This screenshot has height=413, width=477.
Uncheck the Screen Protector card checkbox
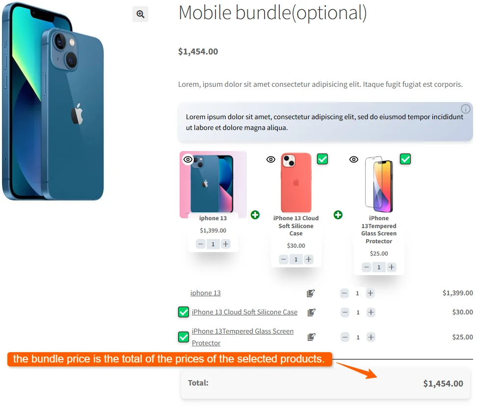tap(405, 159)
